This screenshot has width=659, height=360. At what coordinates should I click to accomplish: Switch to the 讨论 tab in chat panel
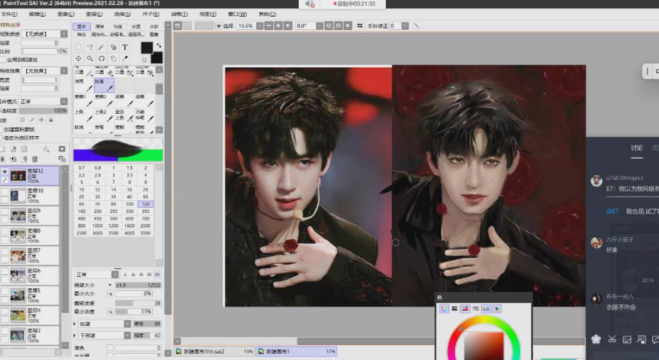[x=637, y=148]
